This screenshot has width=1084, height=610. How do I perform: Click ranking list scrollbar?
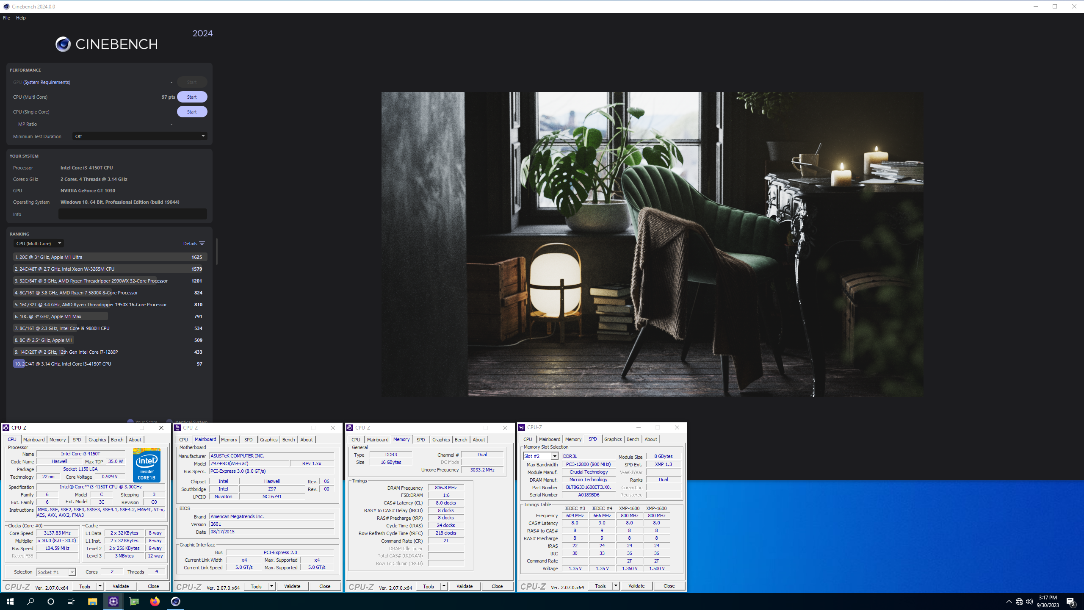(x=217, y=252)
